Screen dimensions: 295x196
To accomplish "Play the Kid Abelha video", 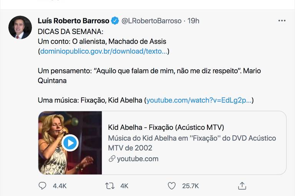I will click(70, 143).
